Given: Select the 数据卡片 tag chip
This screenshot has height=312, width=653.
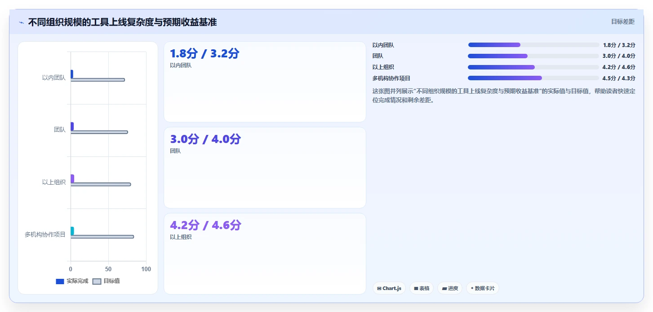Looking at the screenshot, I should pos(483,288).
